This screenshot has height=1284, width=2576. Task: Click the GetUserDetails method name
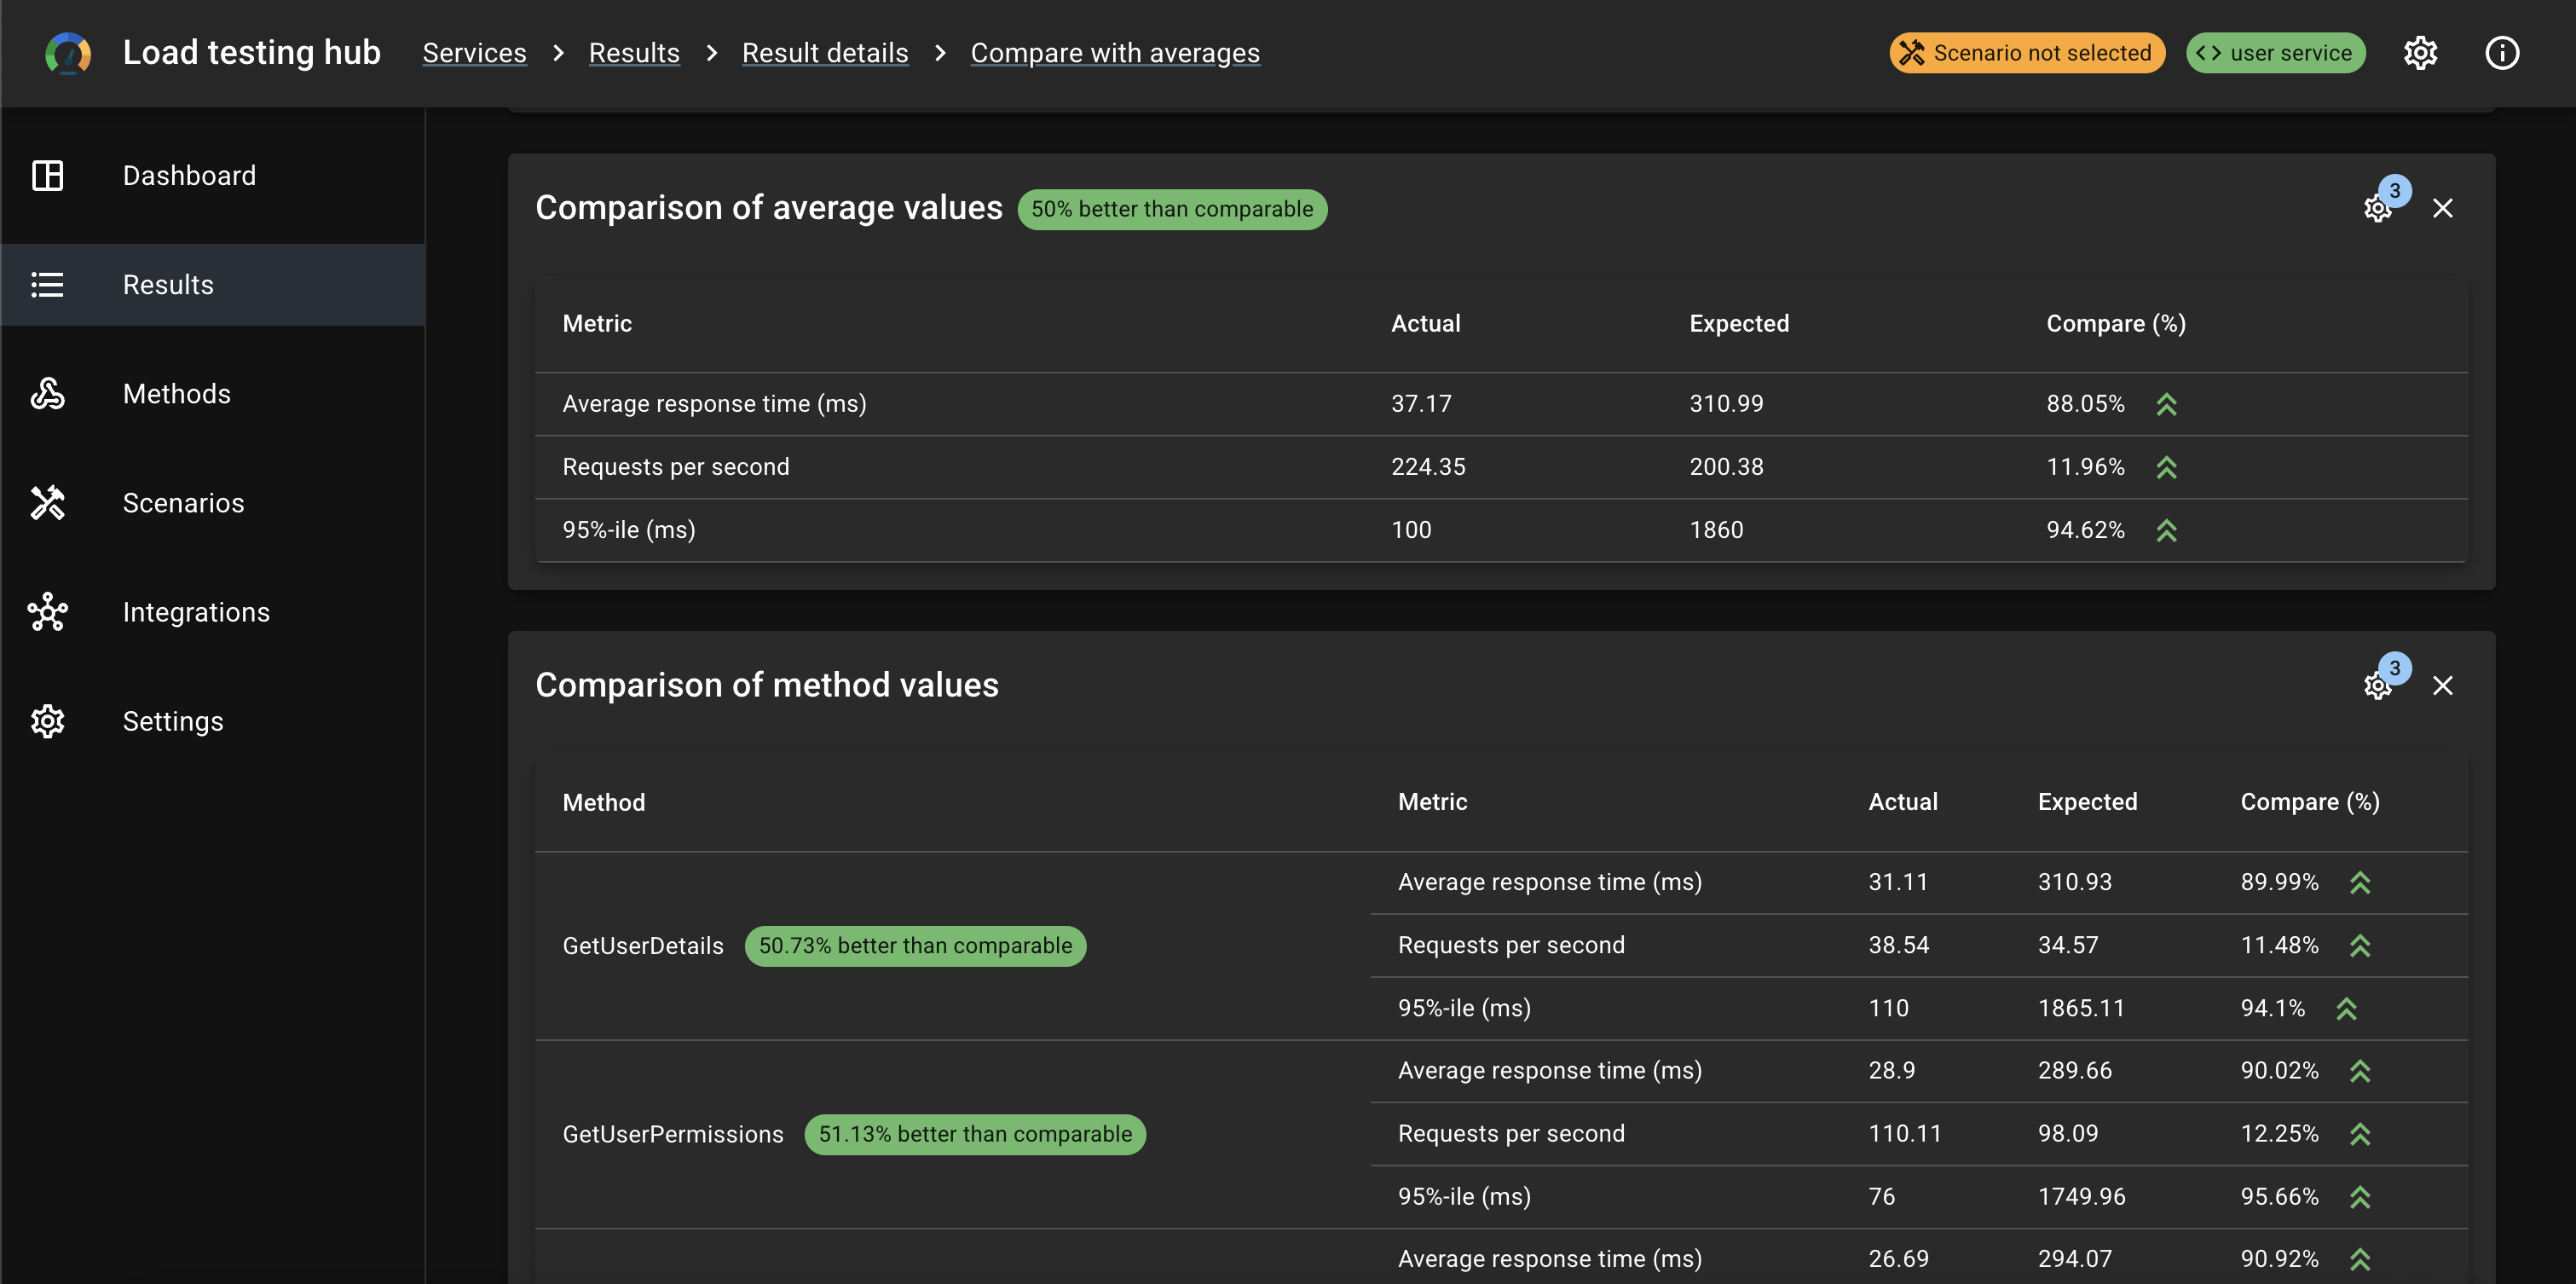[643, 946]
